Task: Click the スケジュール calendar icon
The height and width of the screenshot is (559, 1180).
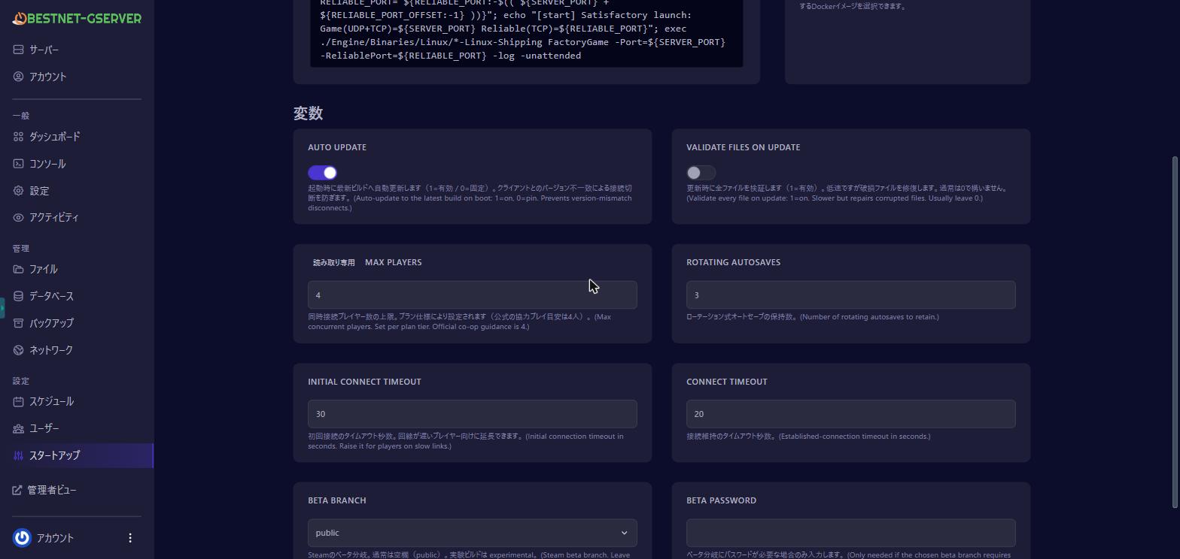Action: (19, 401)
